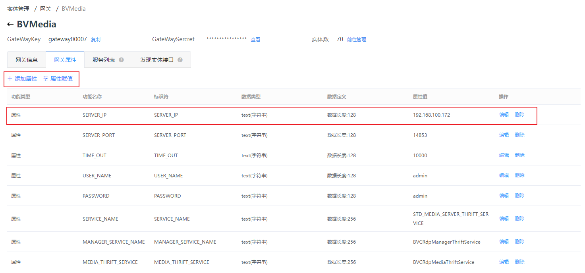
Task: Edit the USER_NAME property
Action: coord(504,175)
